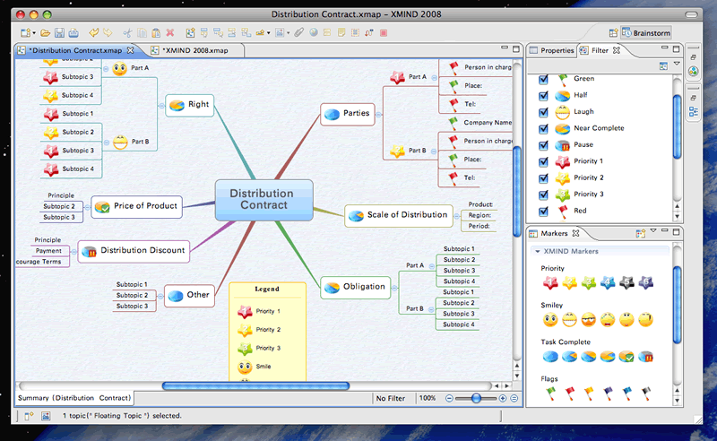The height and width of the screenshot is (441, 717).
Task: Toggle the Priority 2 filter checkbox
Action: point(543,178)
